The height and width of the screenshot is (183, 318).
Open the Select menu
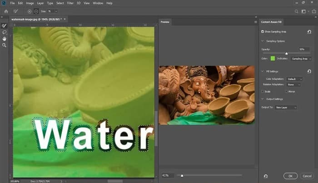coord(60,3)
